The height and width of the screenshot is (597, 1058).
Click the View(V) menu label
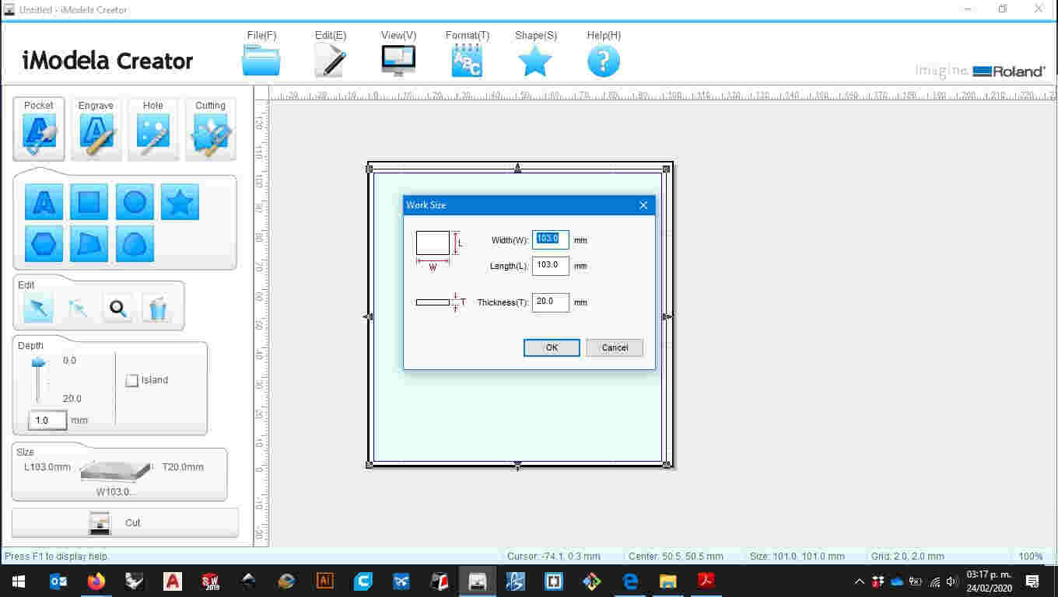[x=398, y=35]
